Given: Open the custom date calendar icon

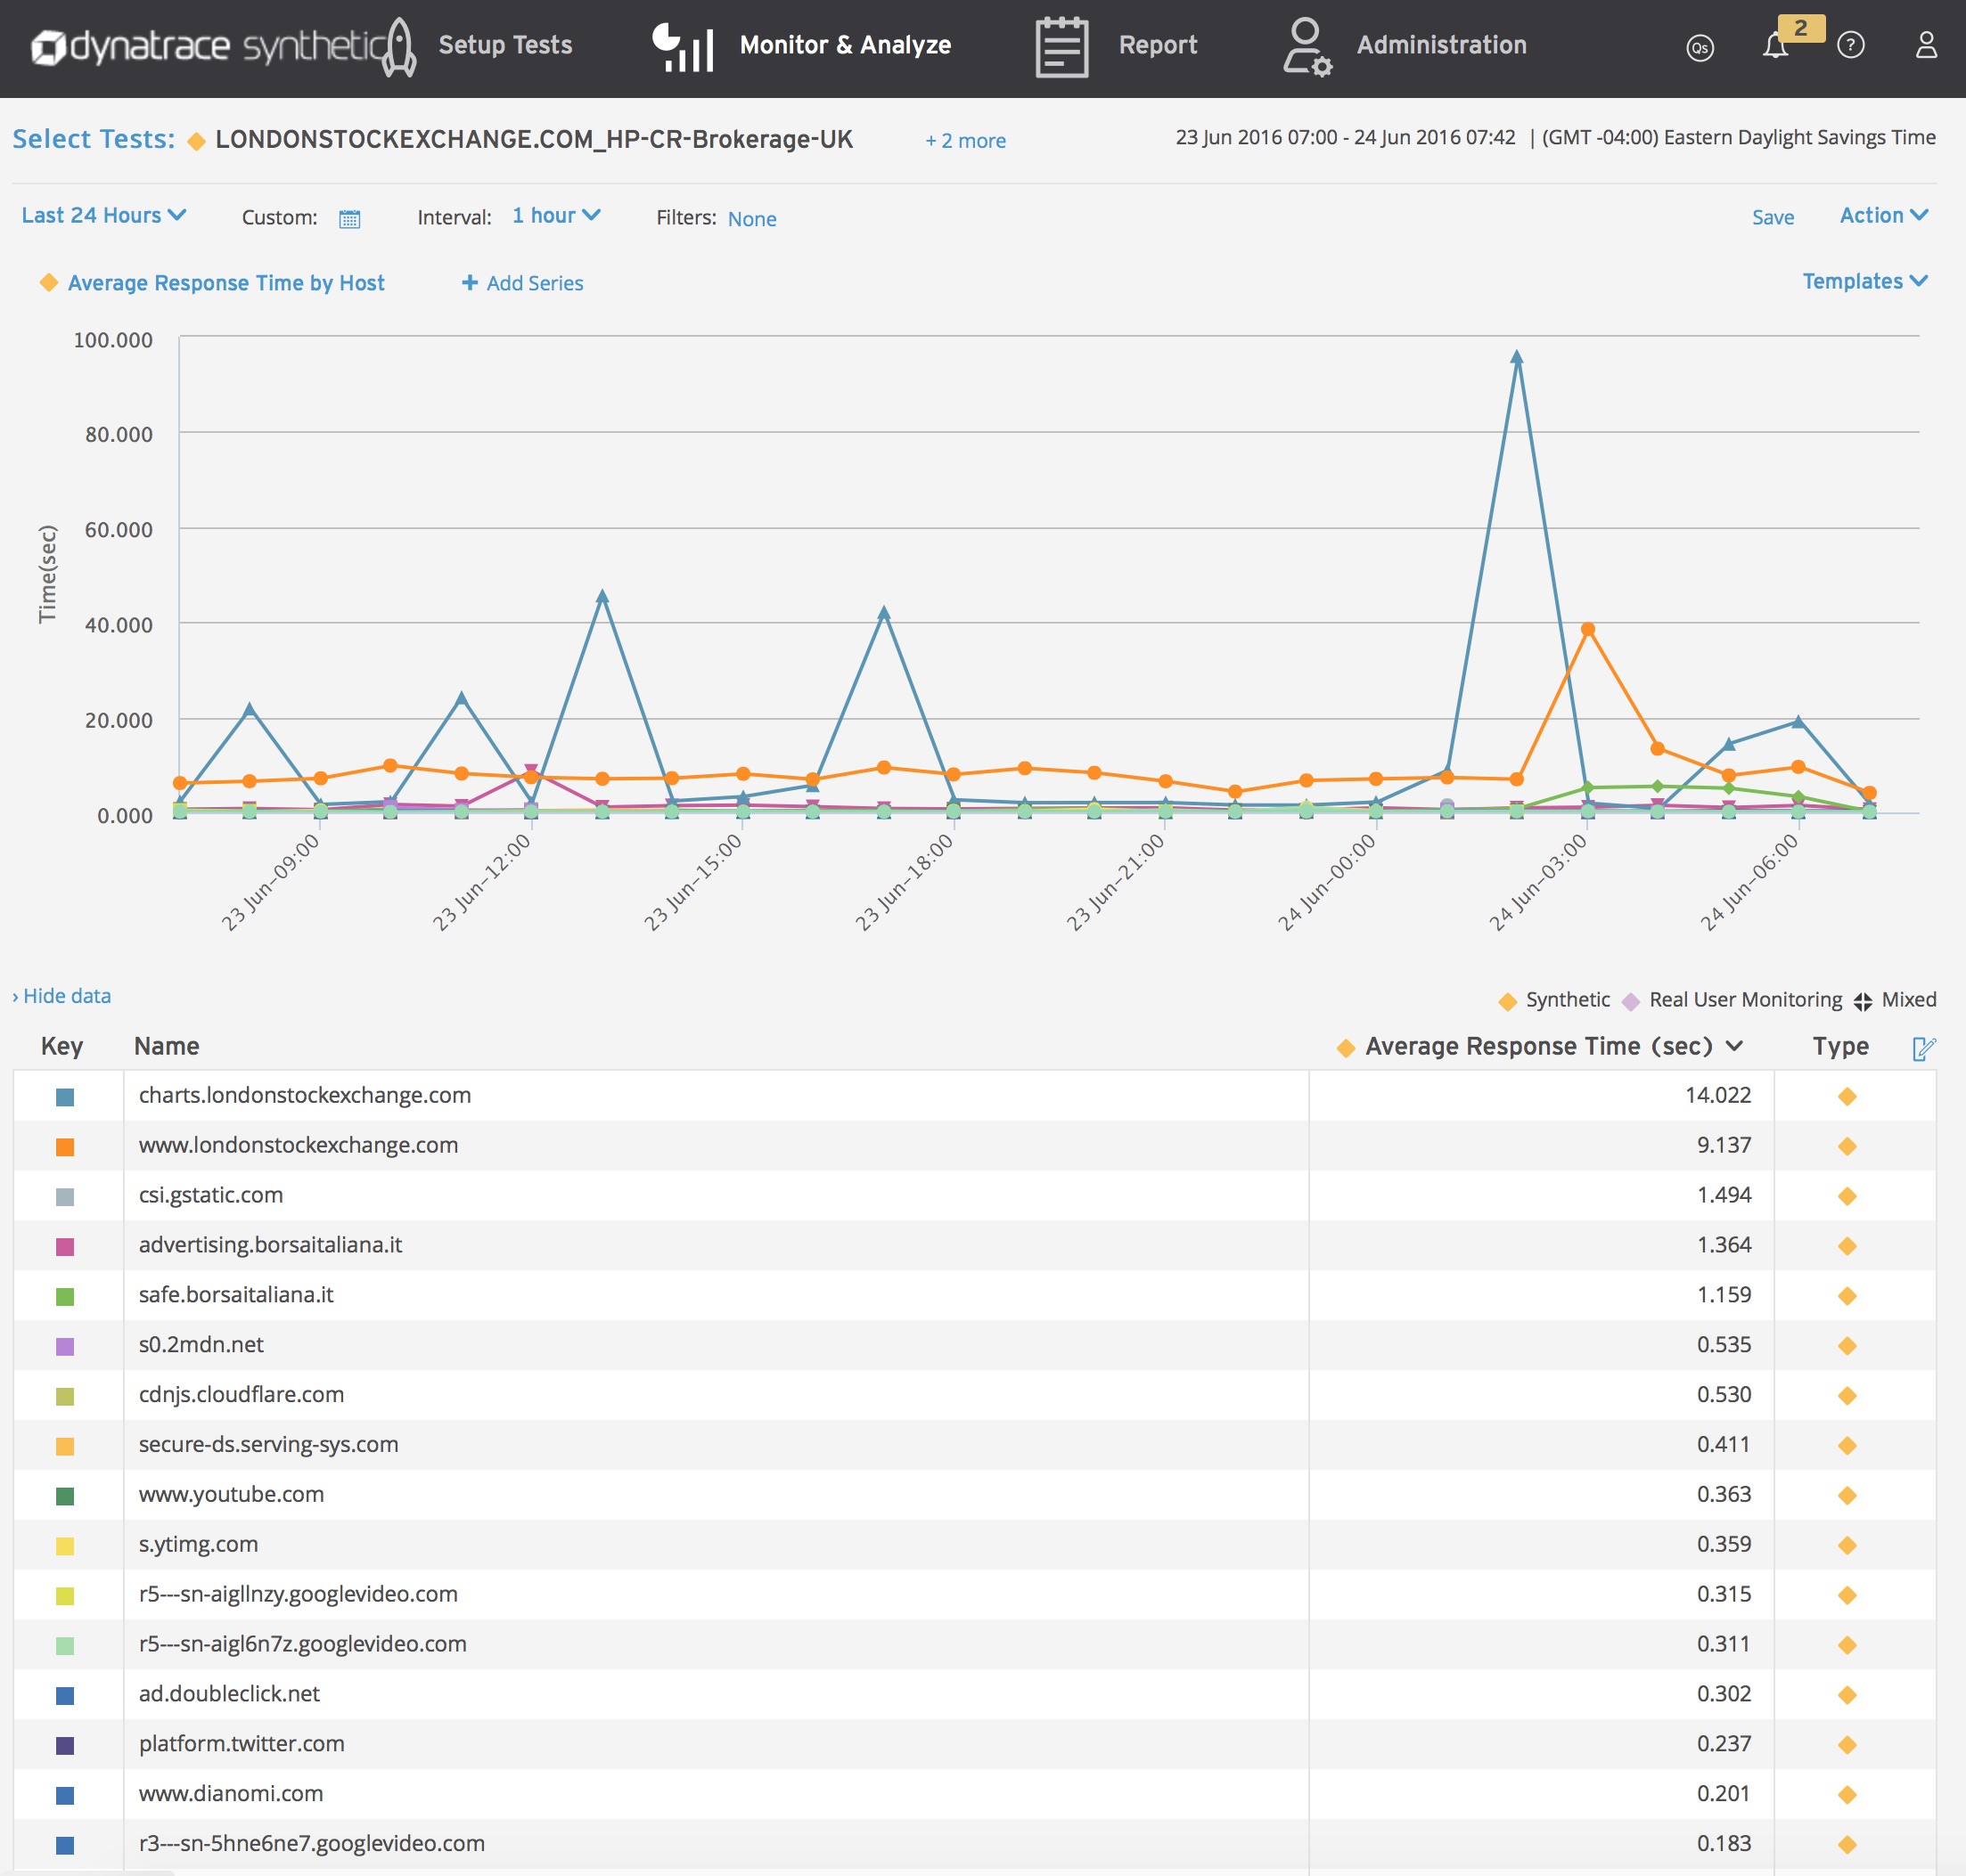Looking at the screenshot, I should coord(349,219).
